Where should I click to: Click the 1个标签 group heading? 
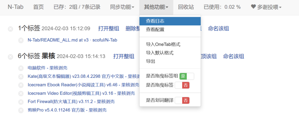29,28
